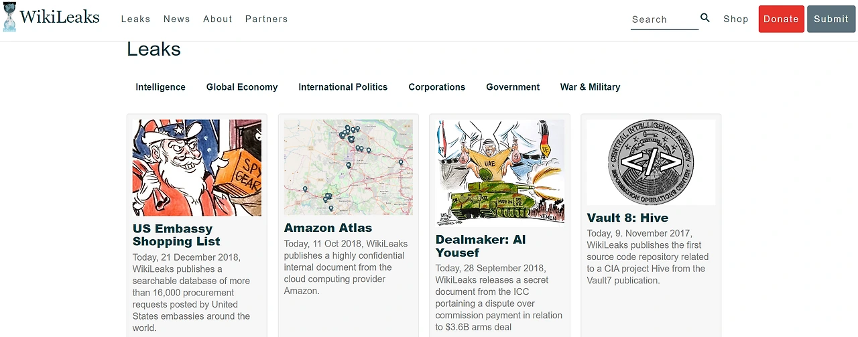Click the US Embassy description about procurement requests
Screen dimensions: 858x337
(x=192, y=293)
